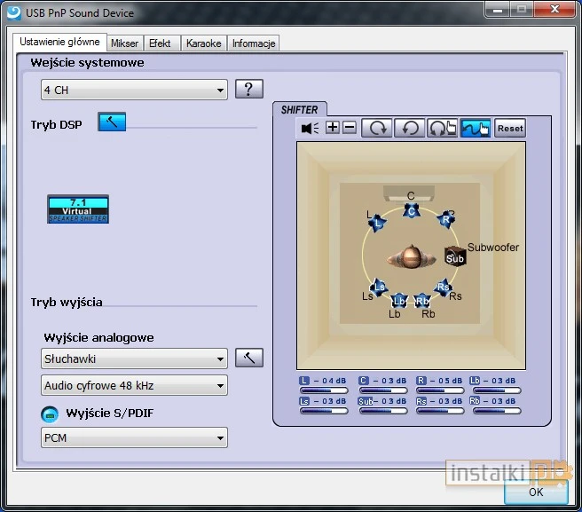The image size is (582, 512).
Task: Open analog output settings hammer button
Action: click(x=249, y=358)
